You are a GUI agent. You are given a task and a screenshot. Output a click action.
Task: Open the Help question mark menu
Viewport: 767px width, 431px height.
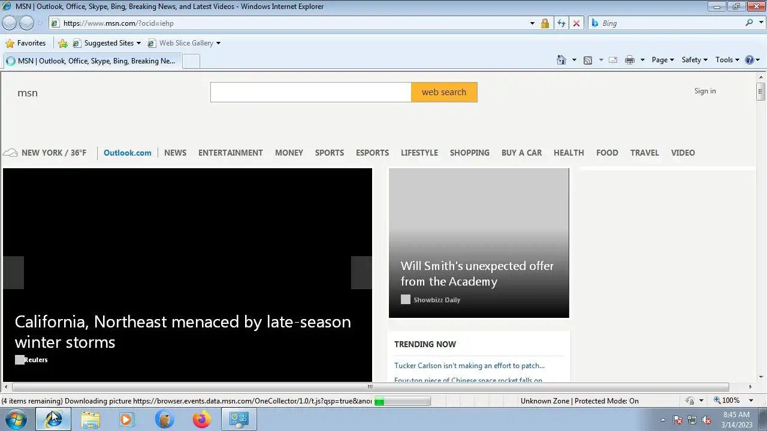tap(752, 60)
